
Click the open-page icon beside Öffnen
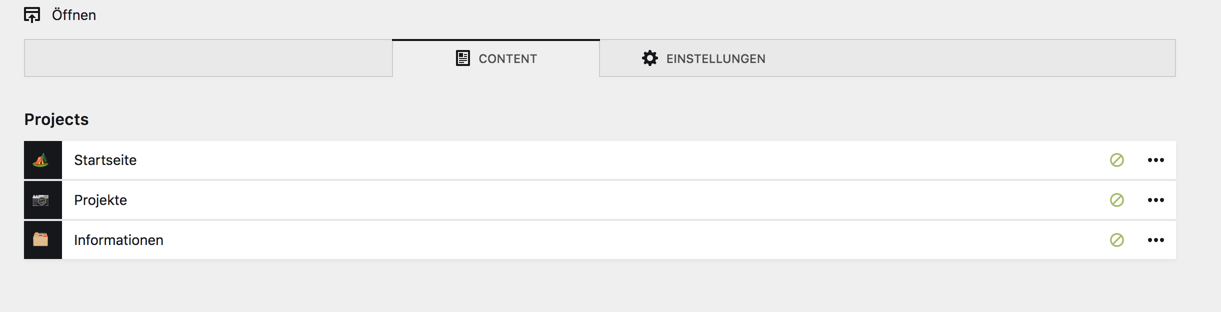[32, 14]
